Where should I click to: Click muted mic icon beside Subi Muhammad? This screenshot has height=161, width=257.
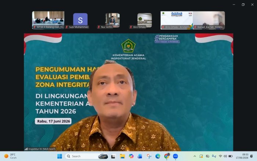tap(66, 27)
